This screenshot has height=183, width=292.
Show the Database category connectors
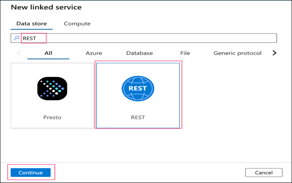tap(139, 53)
